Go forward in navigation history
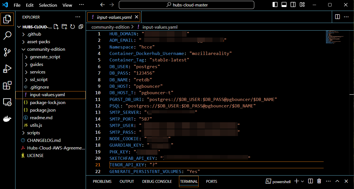 coord(112,5)
